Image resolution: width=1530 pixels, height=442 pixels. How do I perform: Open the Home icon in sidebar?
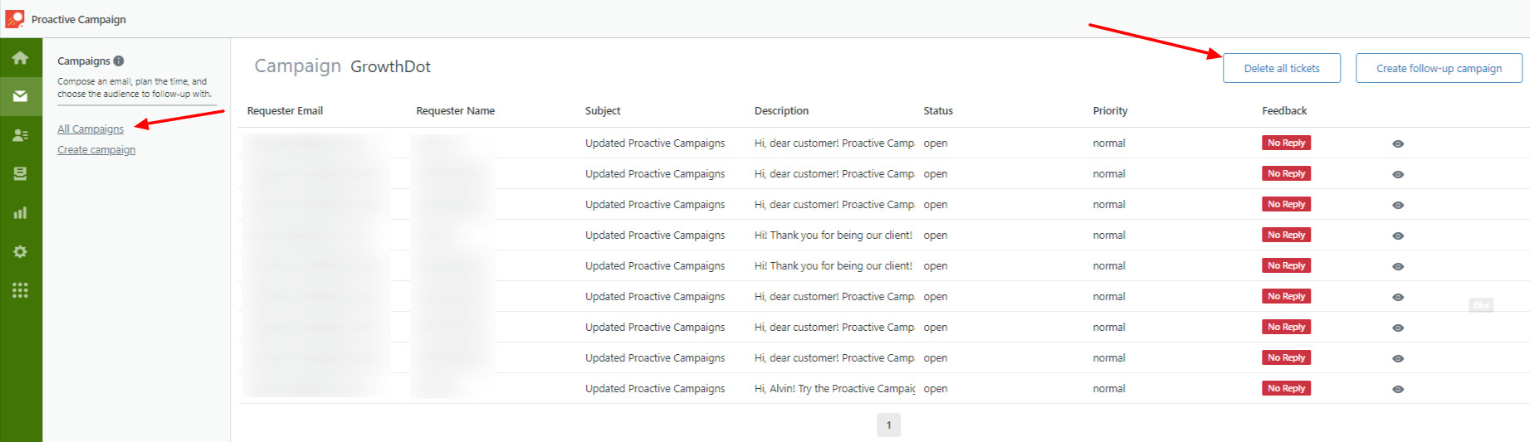tap(20, 58)
